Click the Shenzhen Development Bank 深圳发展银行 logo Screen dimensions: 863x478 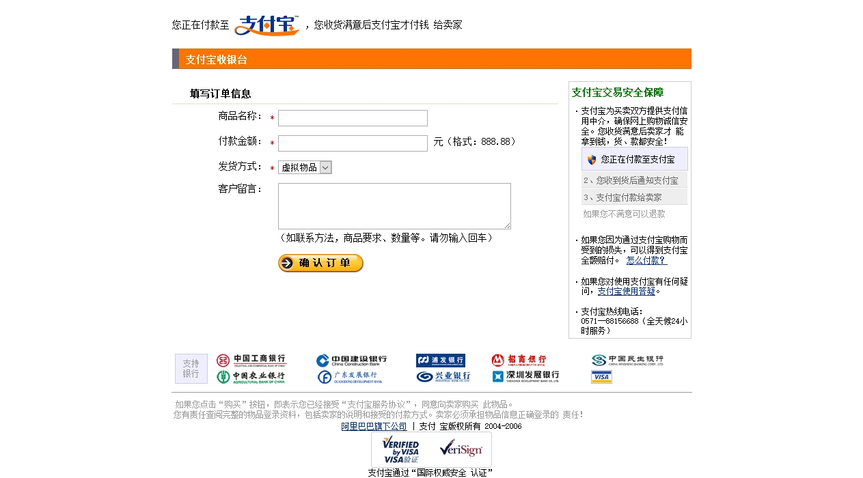pos(525,377)
